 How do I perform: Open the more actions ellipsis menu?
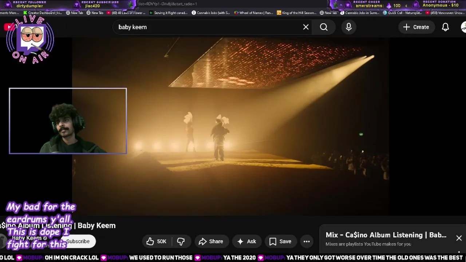click(307, 241)
